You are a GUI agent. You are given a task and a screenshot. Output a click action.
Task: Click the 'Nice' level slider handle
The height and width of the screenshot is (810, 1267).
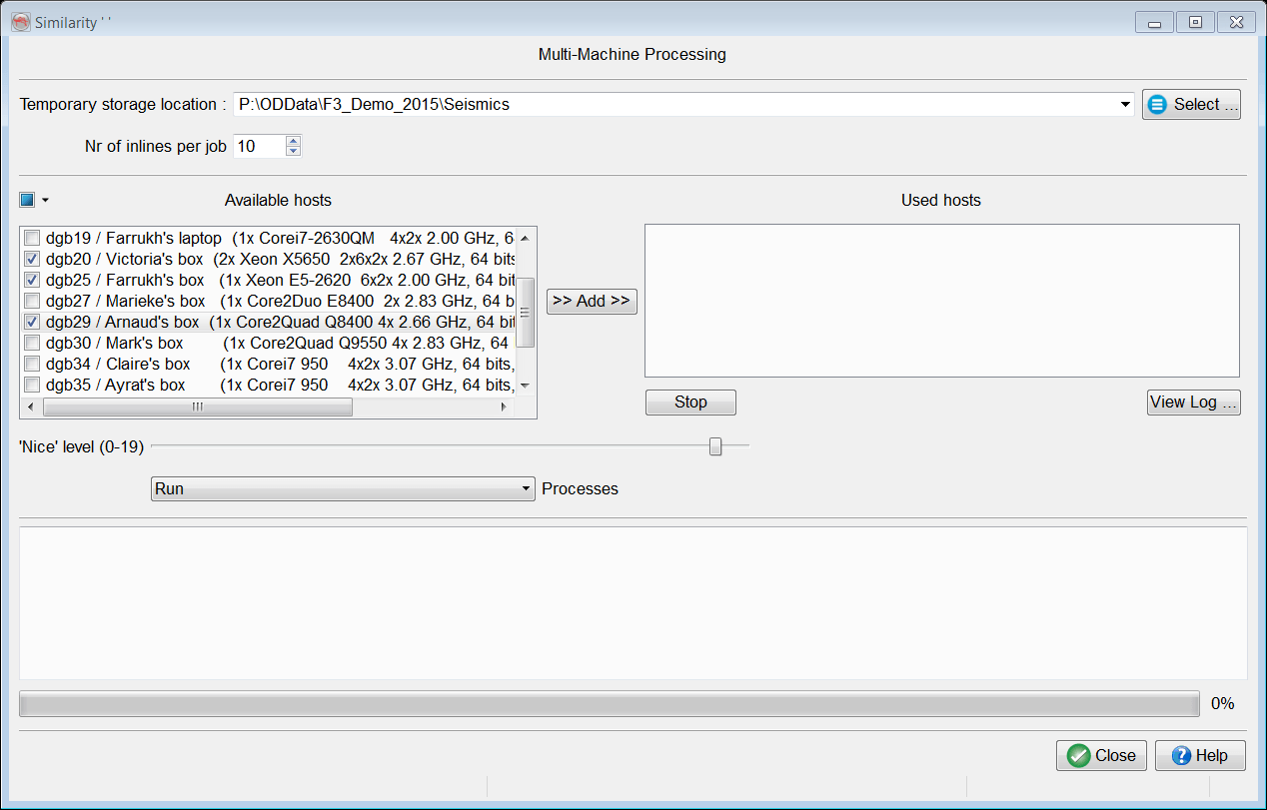(x=715, y=446)
